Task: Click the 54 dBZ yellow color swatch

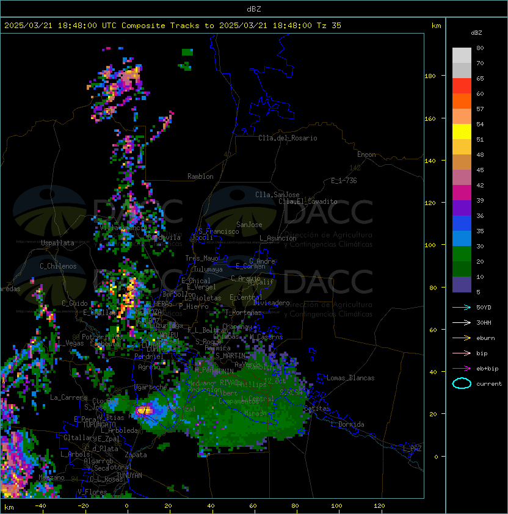Action: [x=462, y=131]
